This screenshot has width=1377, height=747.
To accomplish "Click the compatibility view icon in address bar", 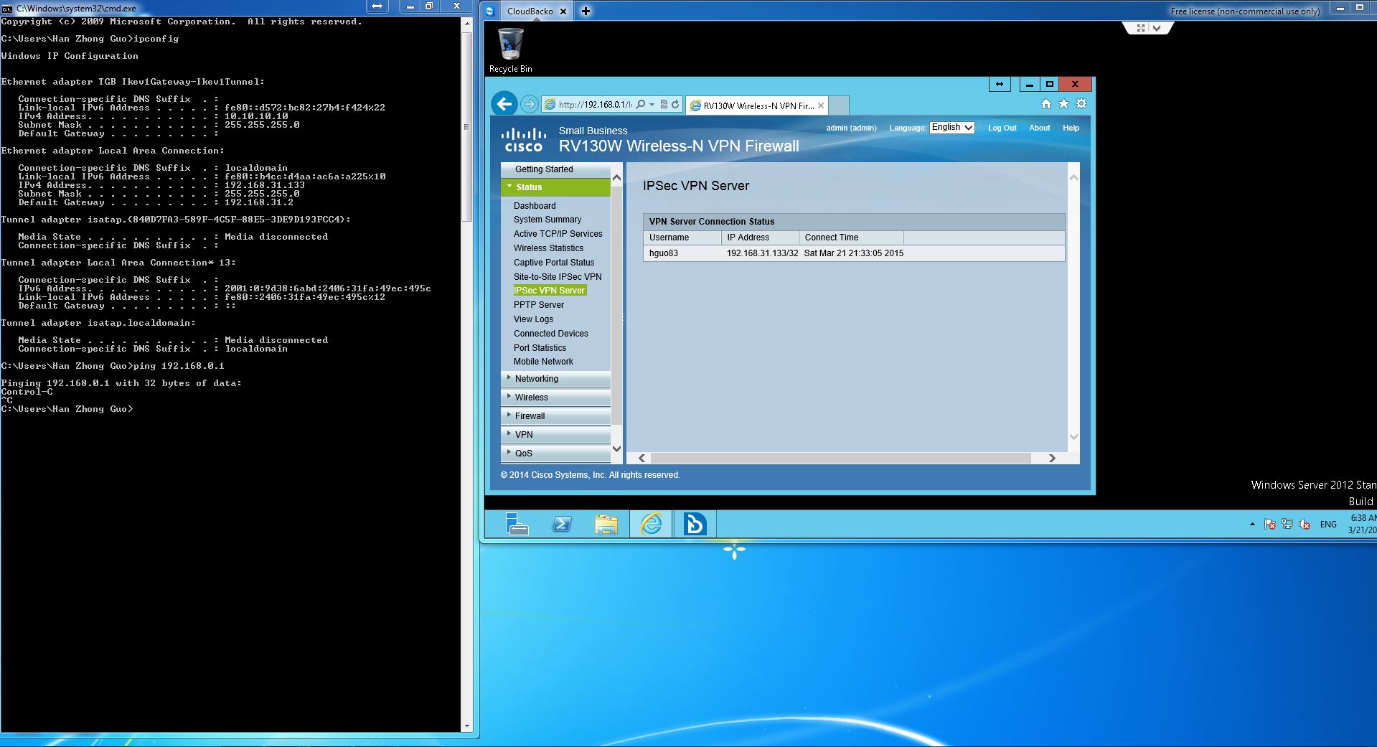I will (x=664, y=105).
